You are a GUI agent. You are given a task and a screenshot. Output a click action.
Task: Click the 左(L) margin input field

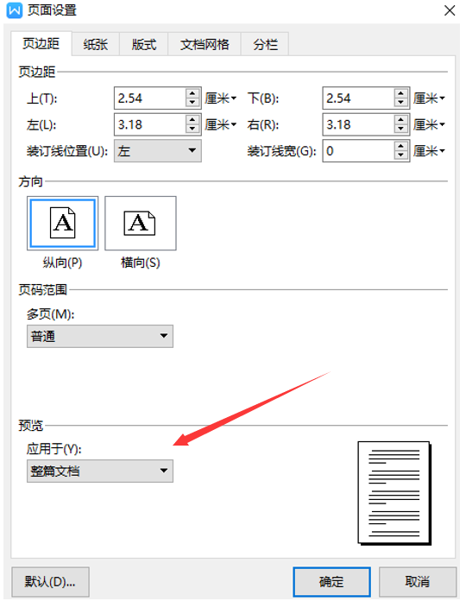[x=150, y=124]
